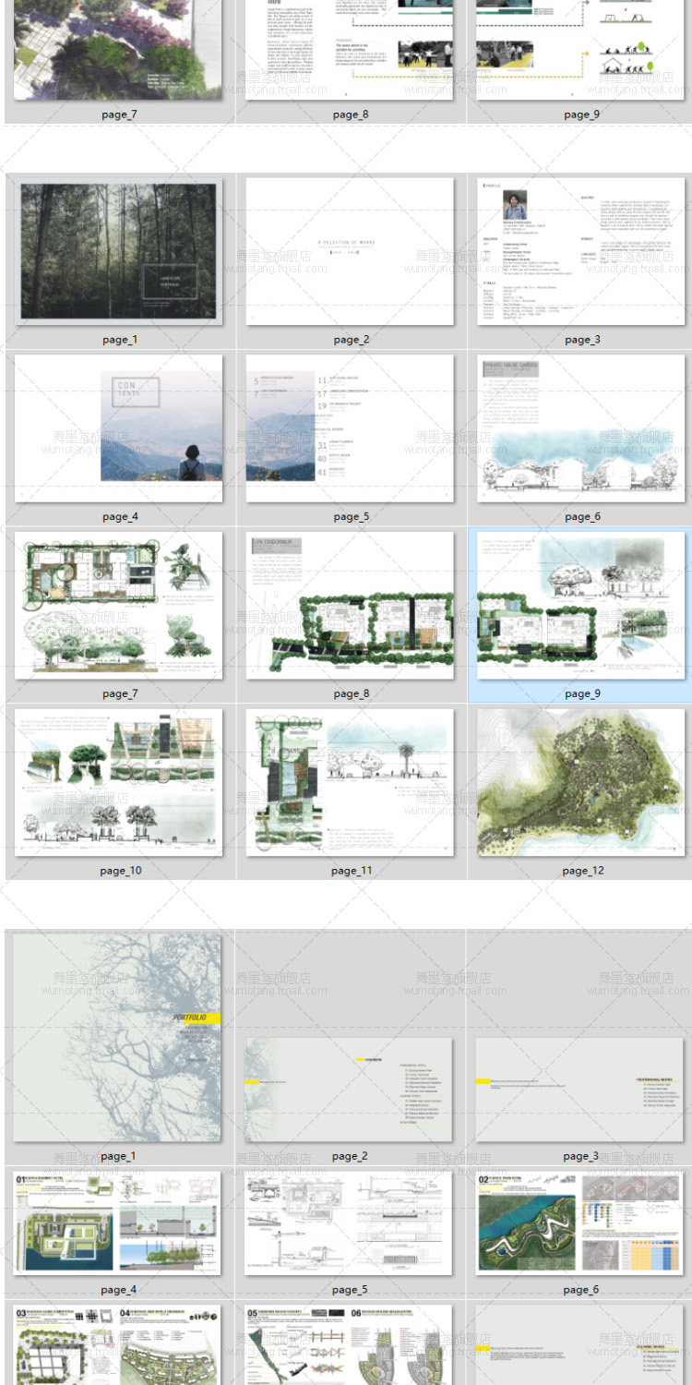Open the technical line drawings page thumbnail
This screenshot has width=692, height=1385.
(349, 1223)
